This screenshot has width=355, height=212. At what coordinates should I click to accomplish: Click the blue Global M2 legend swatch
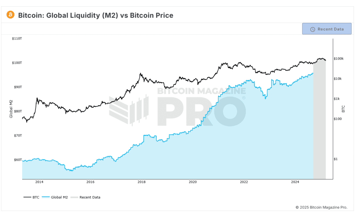click(x=45, y=197)
